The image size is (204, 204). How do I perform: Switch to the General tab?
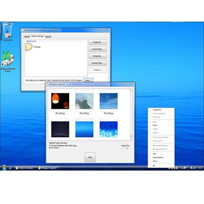[27, 36]
